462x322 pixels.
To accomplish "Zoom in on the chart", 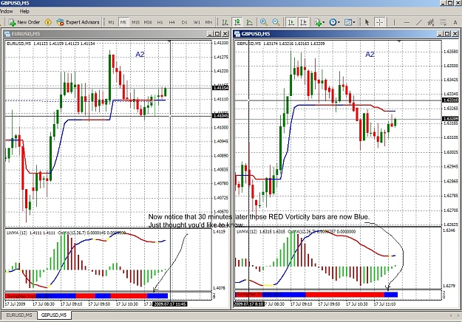I will tap(264, 22).
